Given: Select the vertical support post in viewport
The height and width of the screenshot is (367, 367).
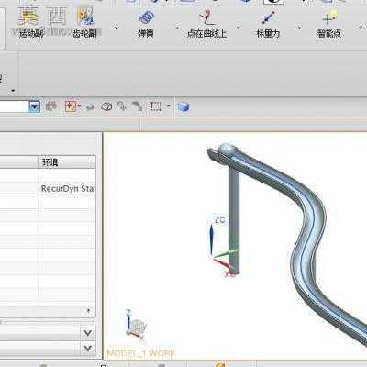Looking at the screenshot, I should point(234,220).
